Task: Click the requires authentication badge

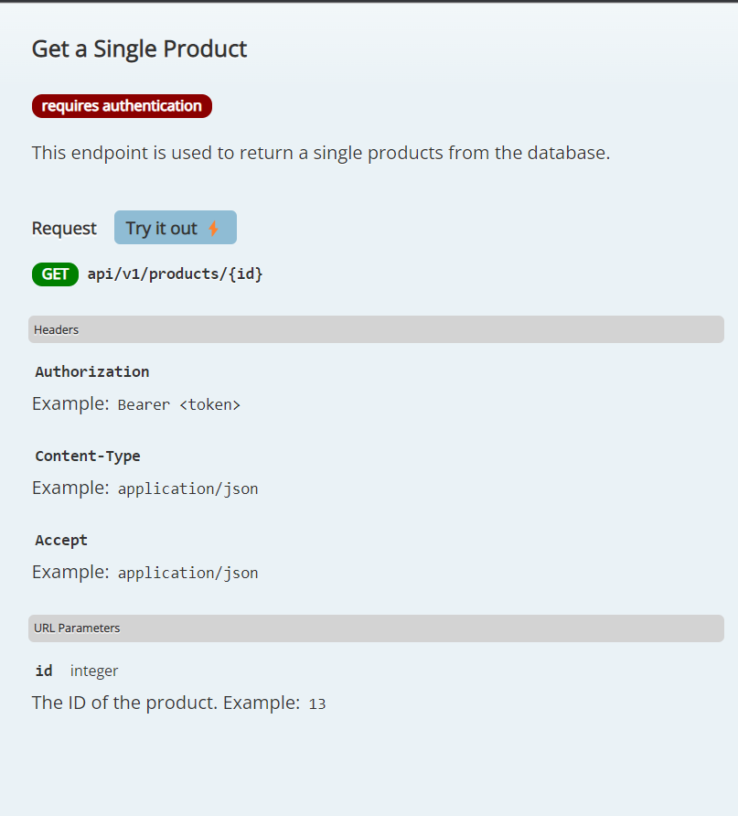Action: point(122,105)
